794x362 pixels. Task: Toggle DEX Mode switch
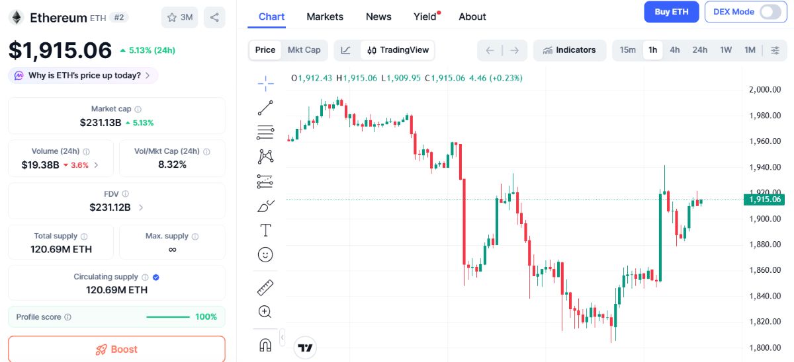770,12
